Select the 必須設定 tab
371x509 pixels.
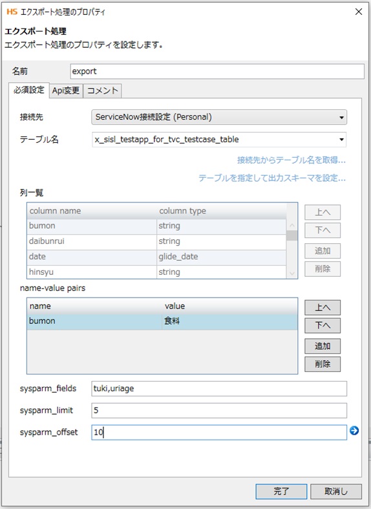29,90
